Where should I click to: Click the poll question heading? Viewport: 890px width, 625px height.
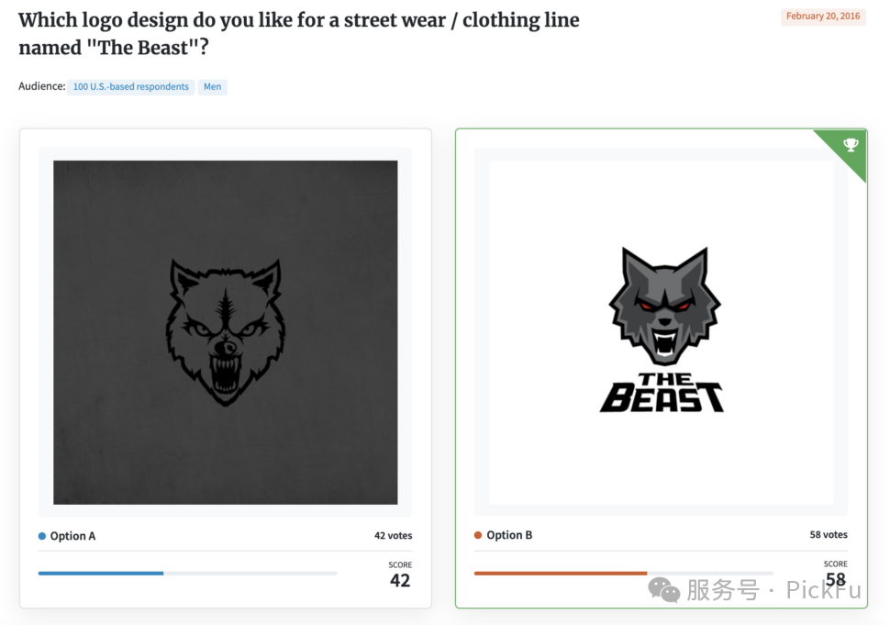[x=298, y=33]
